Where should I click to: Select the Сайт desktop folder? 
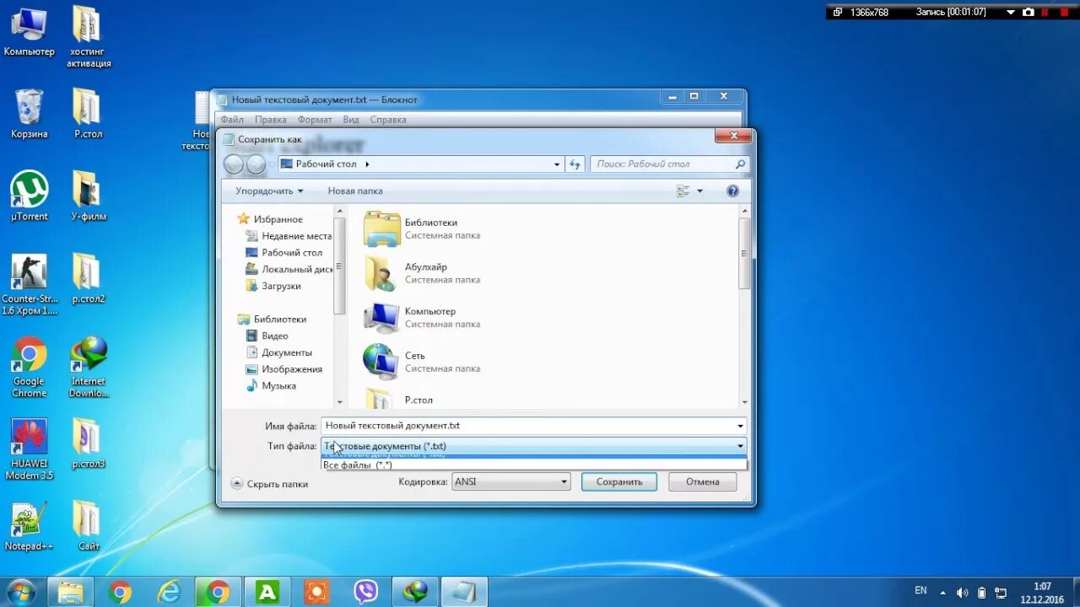click(88, 527)
